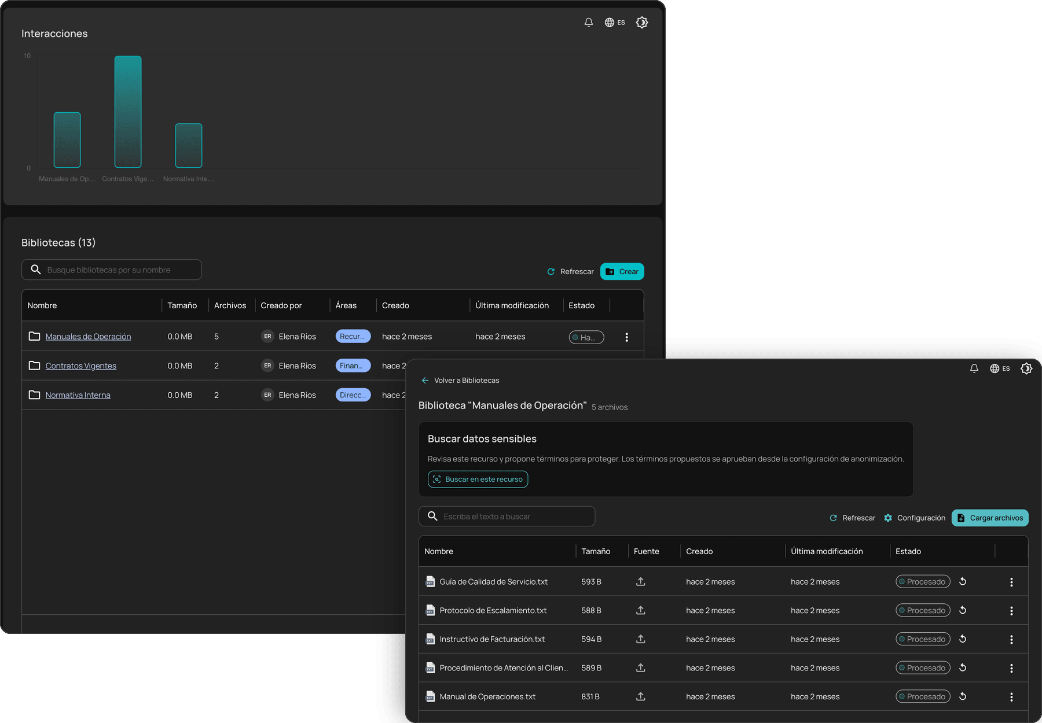Click magnifier icon in file search box
This screenshot has height=723, width=1042.
[x=432, y=516]
